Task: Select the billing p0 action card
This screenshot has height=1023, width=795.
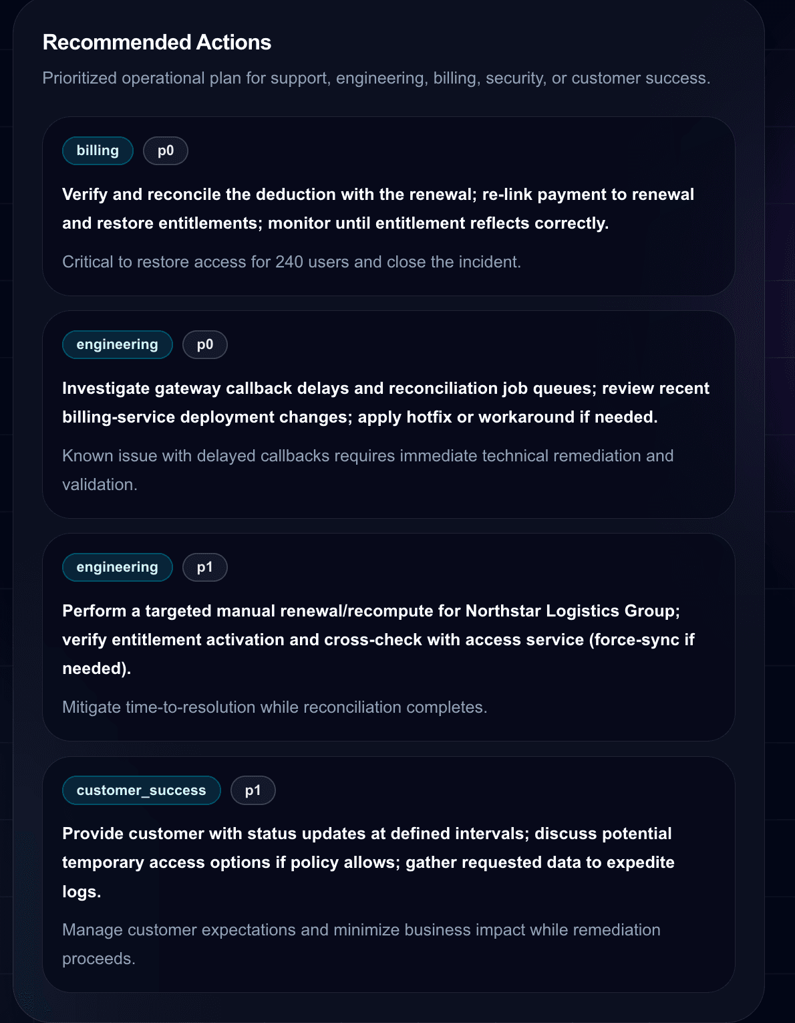Action: point(389,206)
